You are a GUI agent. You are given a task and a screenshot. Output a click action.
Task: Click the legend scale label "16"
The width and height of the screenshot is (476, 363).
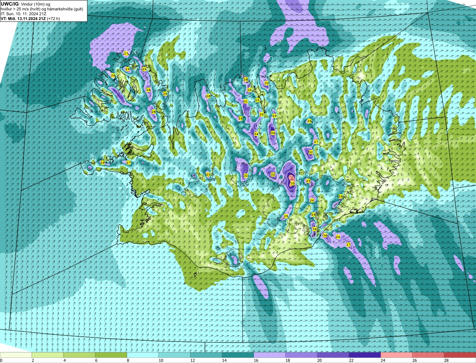pos(255,360)
